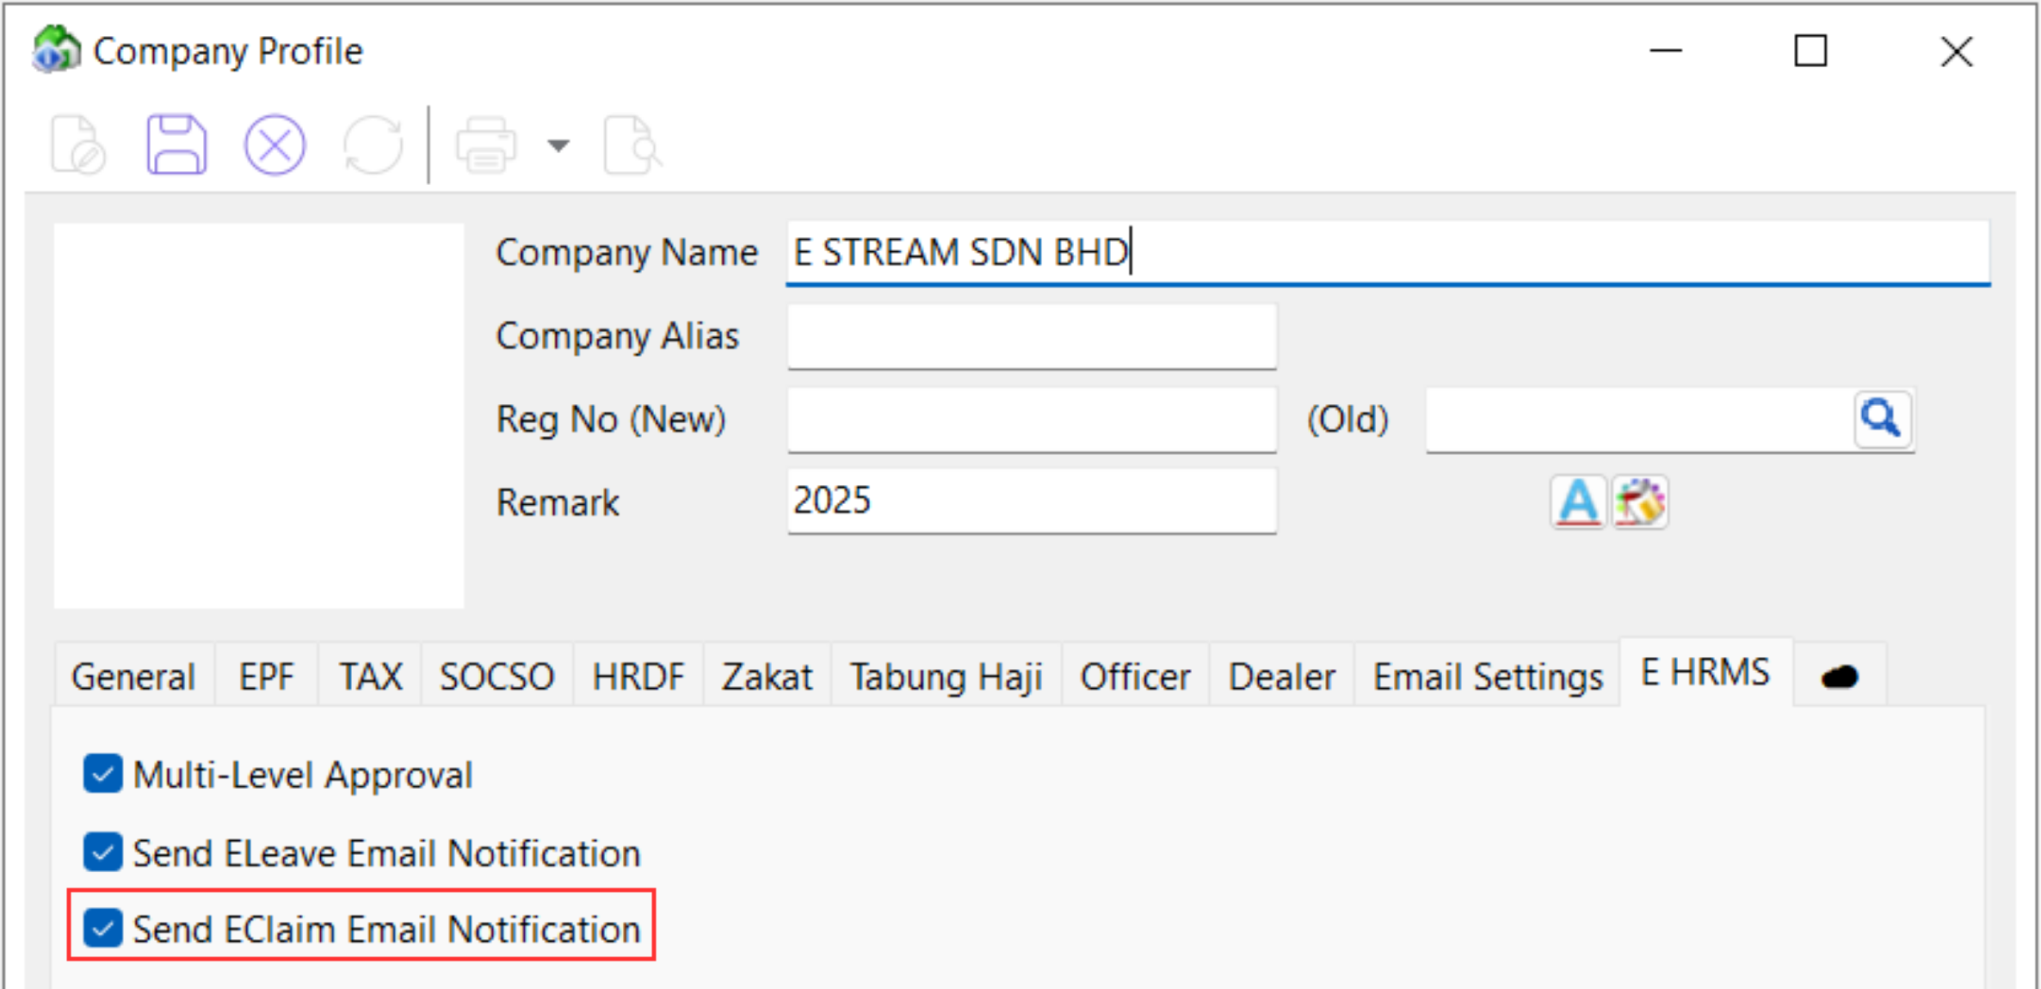Screen dimensions: 2041x989
Task: Open the print options dropdown arrow
Action: coord(558,146)
